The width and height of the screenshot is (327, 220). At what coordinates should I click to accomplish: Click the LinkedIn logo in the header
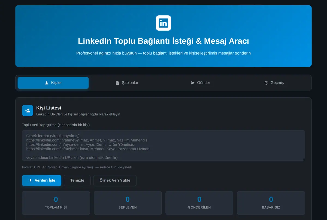163,23
